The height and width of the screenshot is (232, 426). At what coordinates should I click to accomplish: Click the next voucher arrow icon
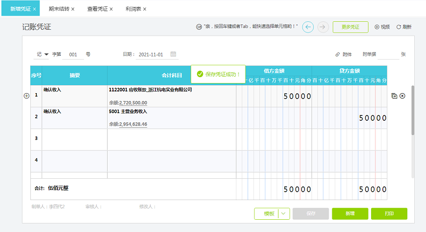coord(323,27)
